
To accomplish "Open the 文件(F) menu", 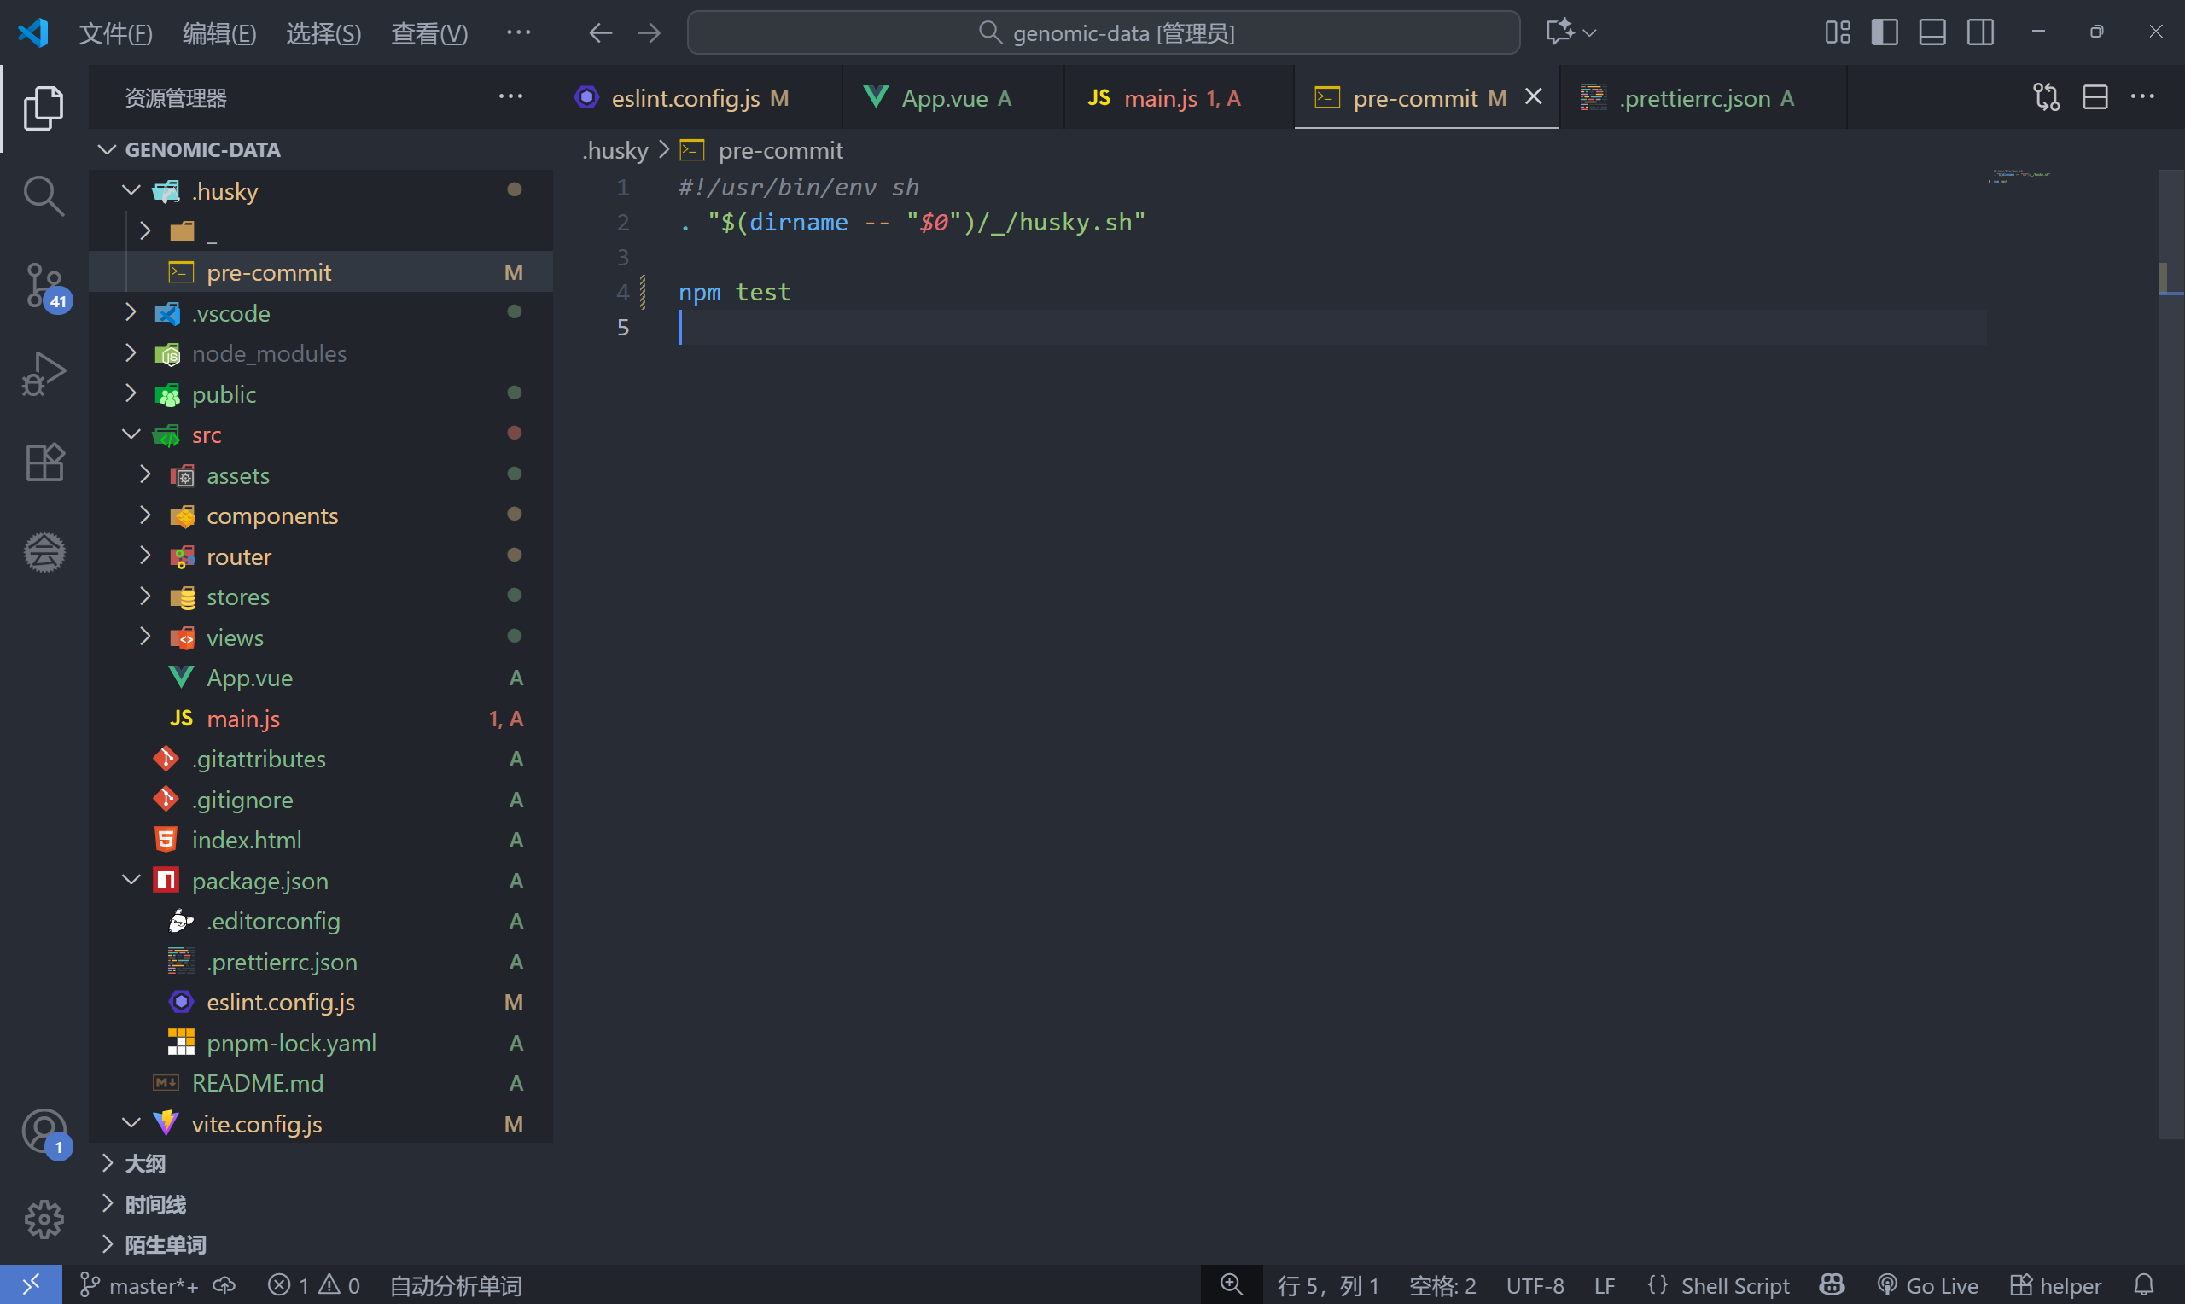I will (115, 33).
